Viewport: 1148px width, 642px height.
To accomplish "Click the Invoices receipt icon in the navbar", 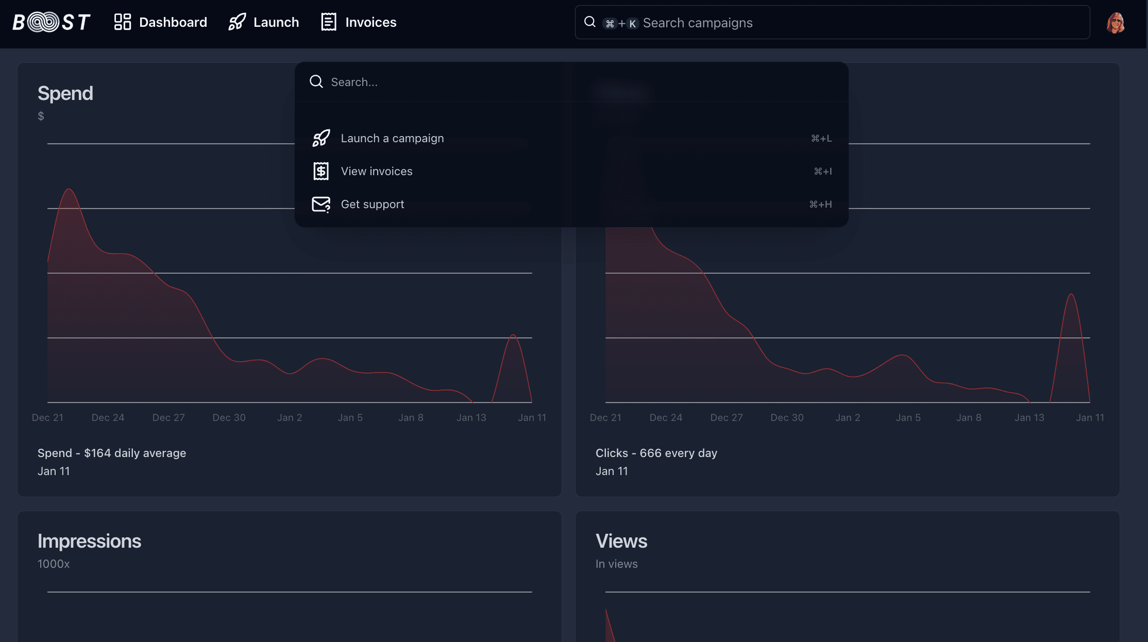I will point(328,22).
